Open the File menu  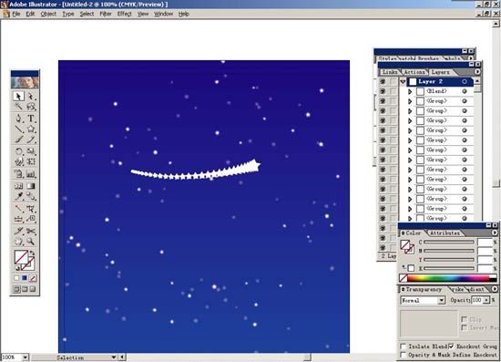pyautogui.click(x=16, y=14)
